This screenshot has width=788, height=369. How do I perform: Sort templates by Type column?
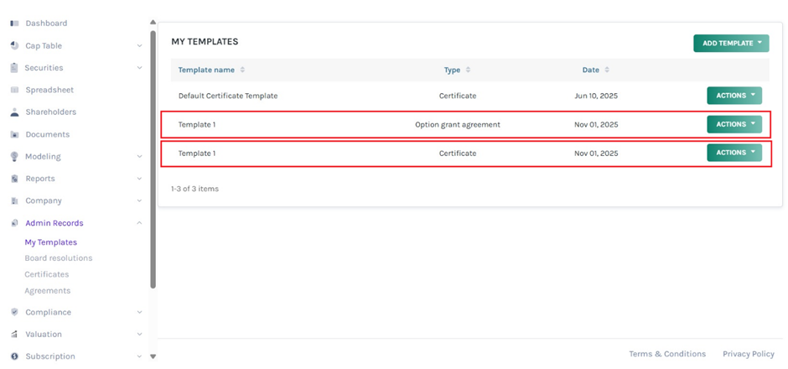468,70
